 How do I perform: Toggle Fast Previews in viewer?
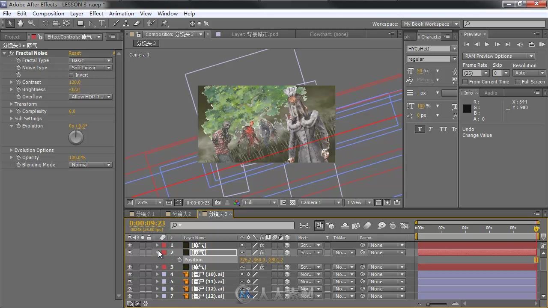tap(387, 203)
